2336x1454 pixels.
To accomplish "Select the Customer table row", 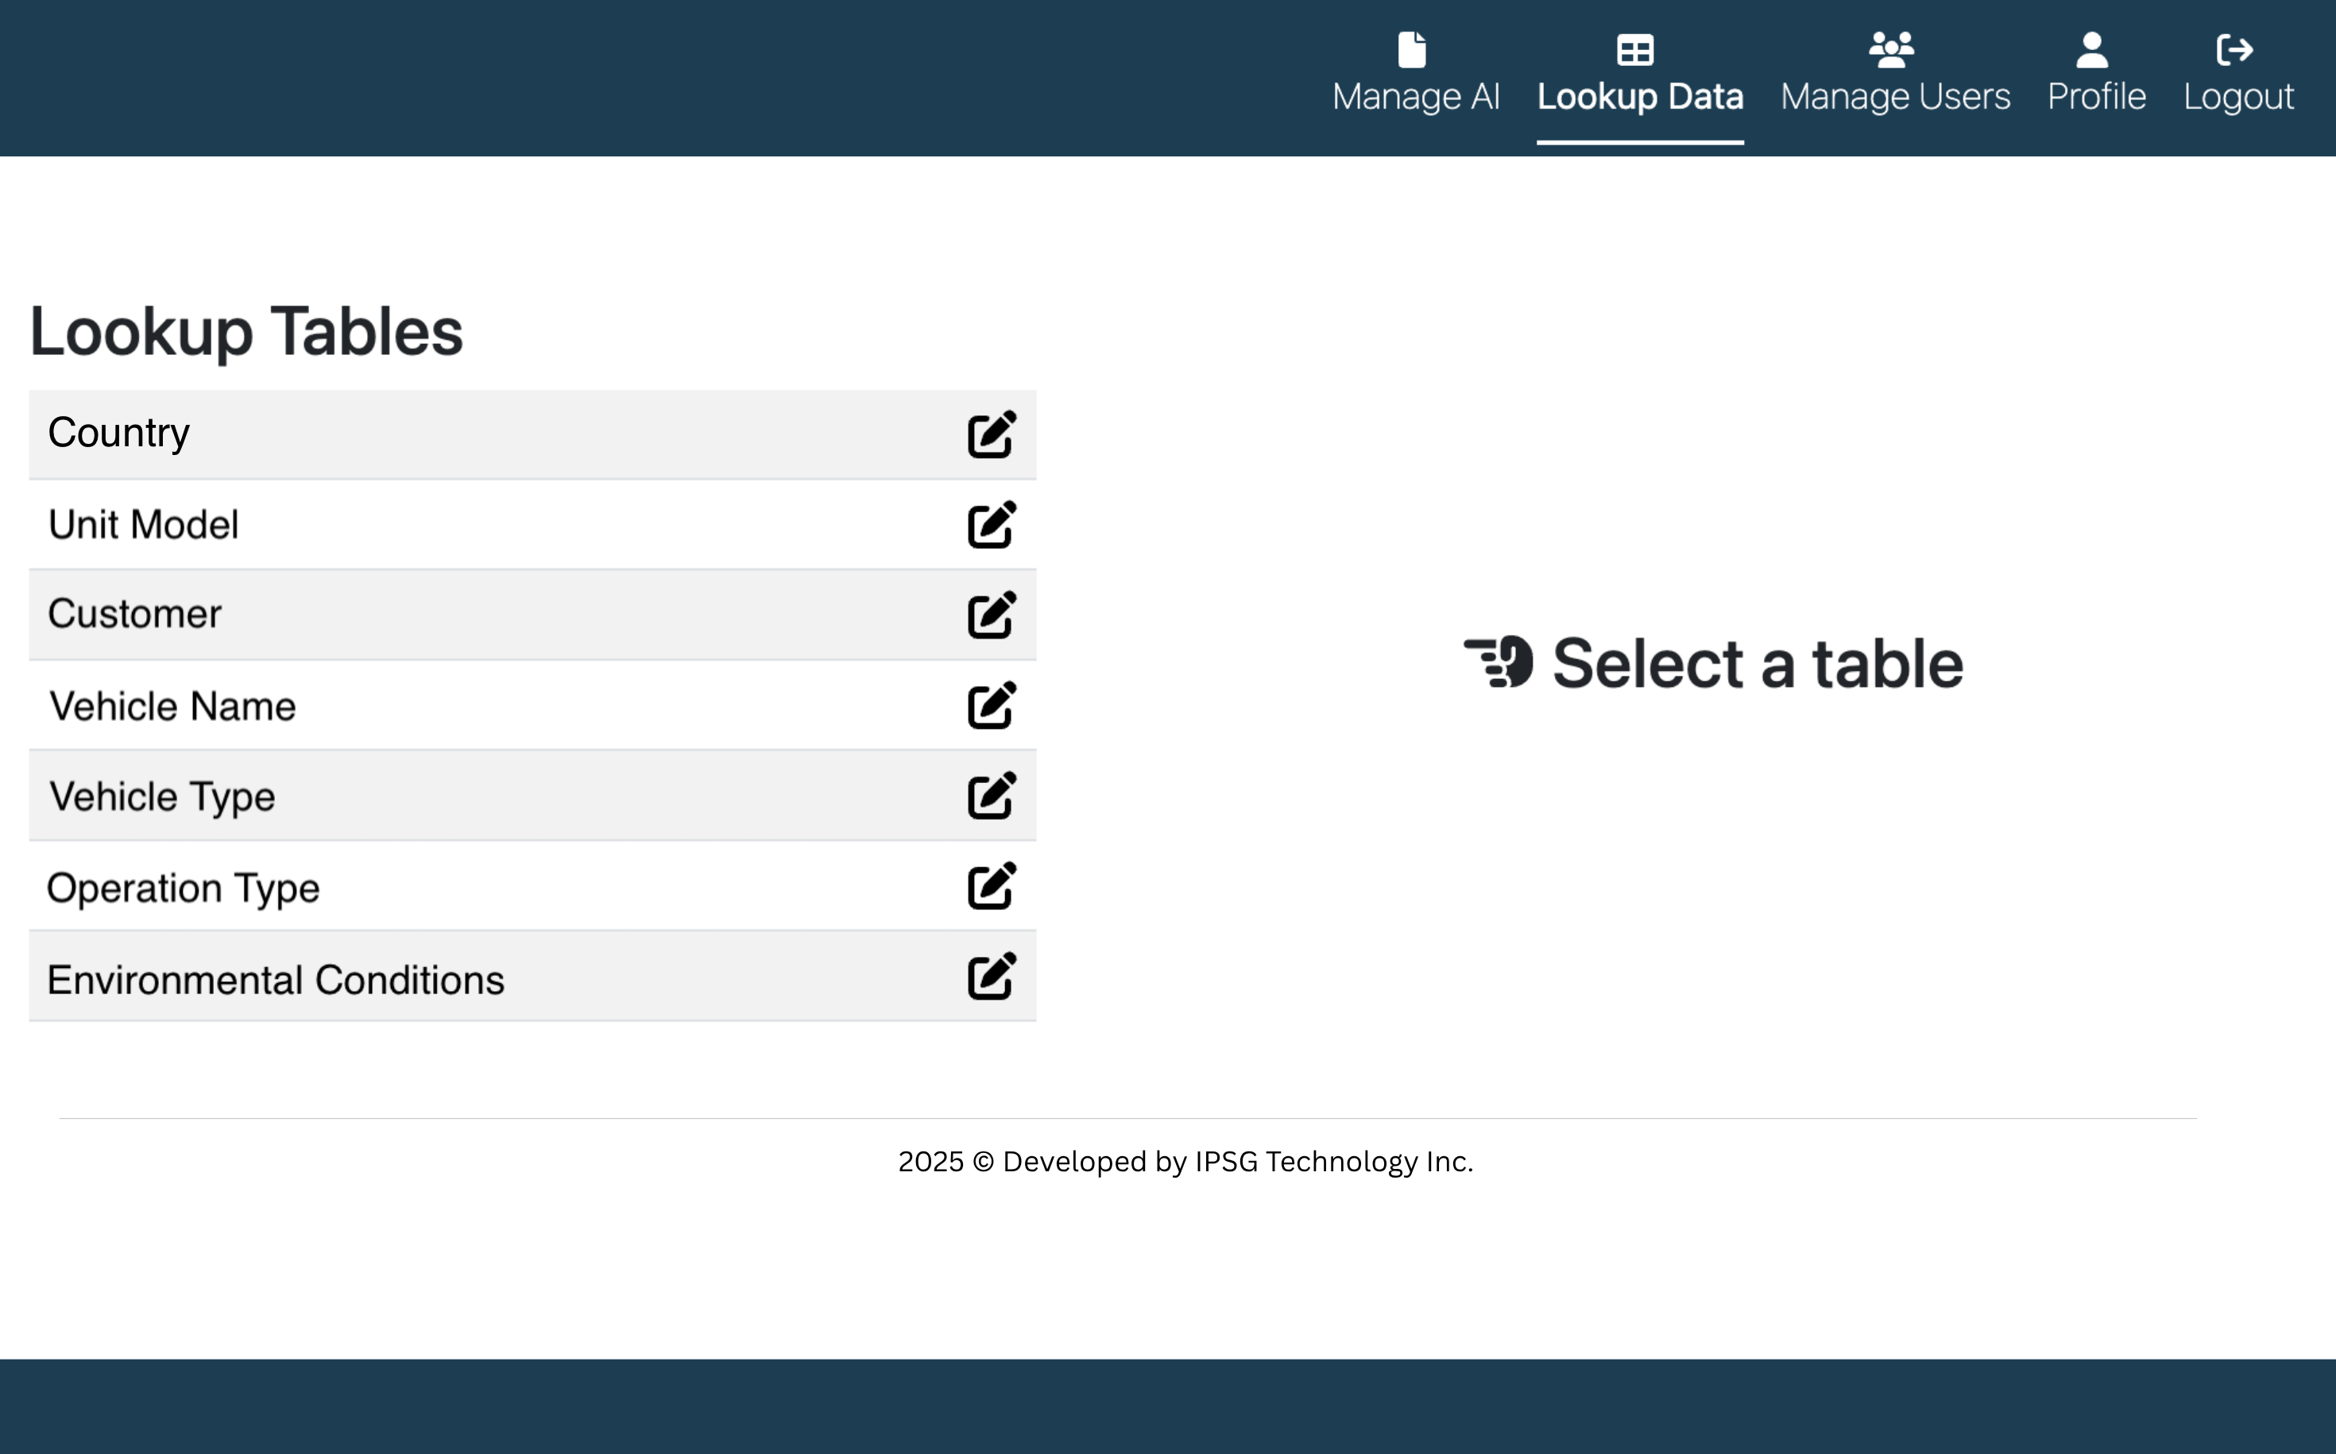I will pyautogui.click(x=135, y=615).
